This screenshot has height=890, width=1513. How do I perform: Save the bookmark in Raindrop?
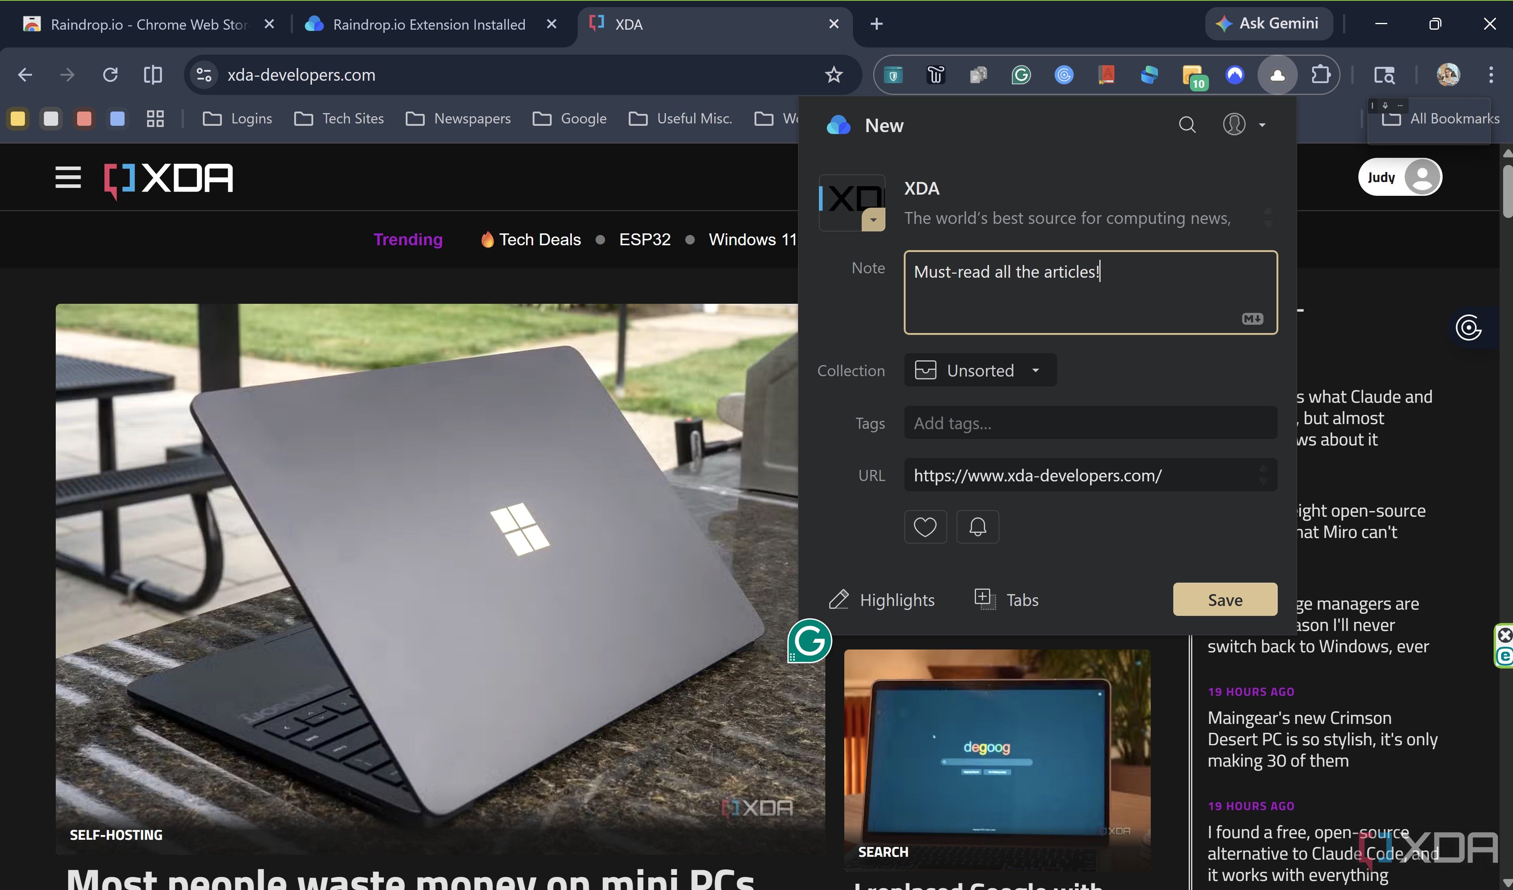click(1225, 599)
